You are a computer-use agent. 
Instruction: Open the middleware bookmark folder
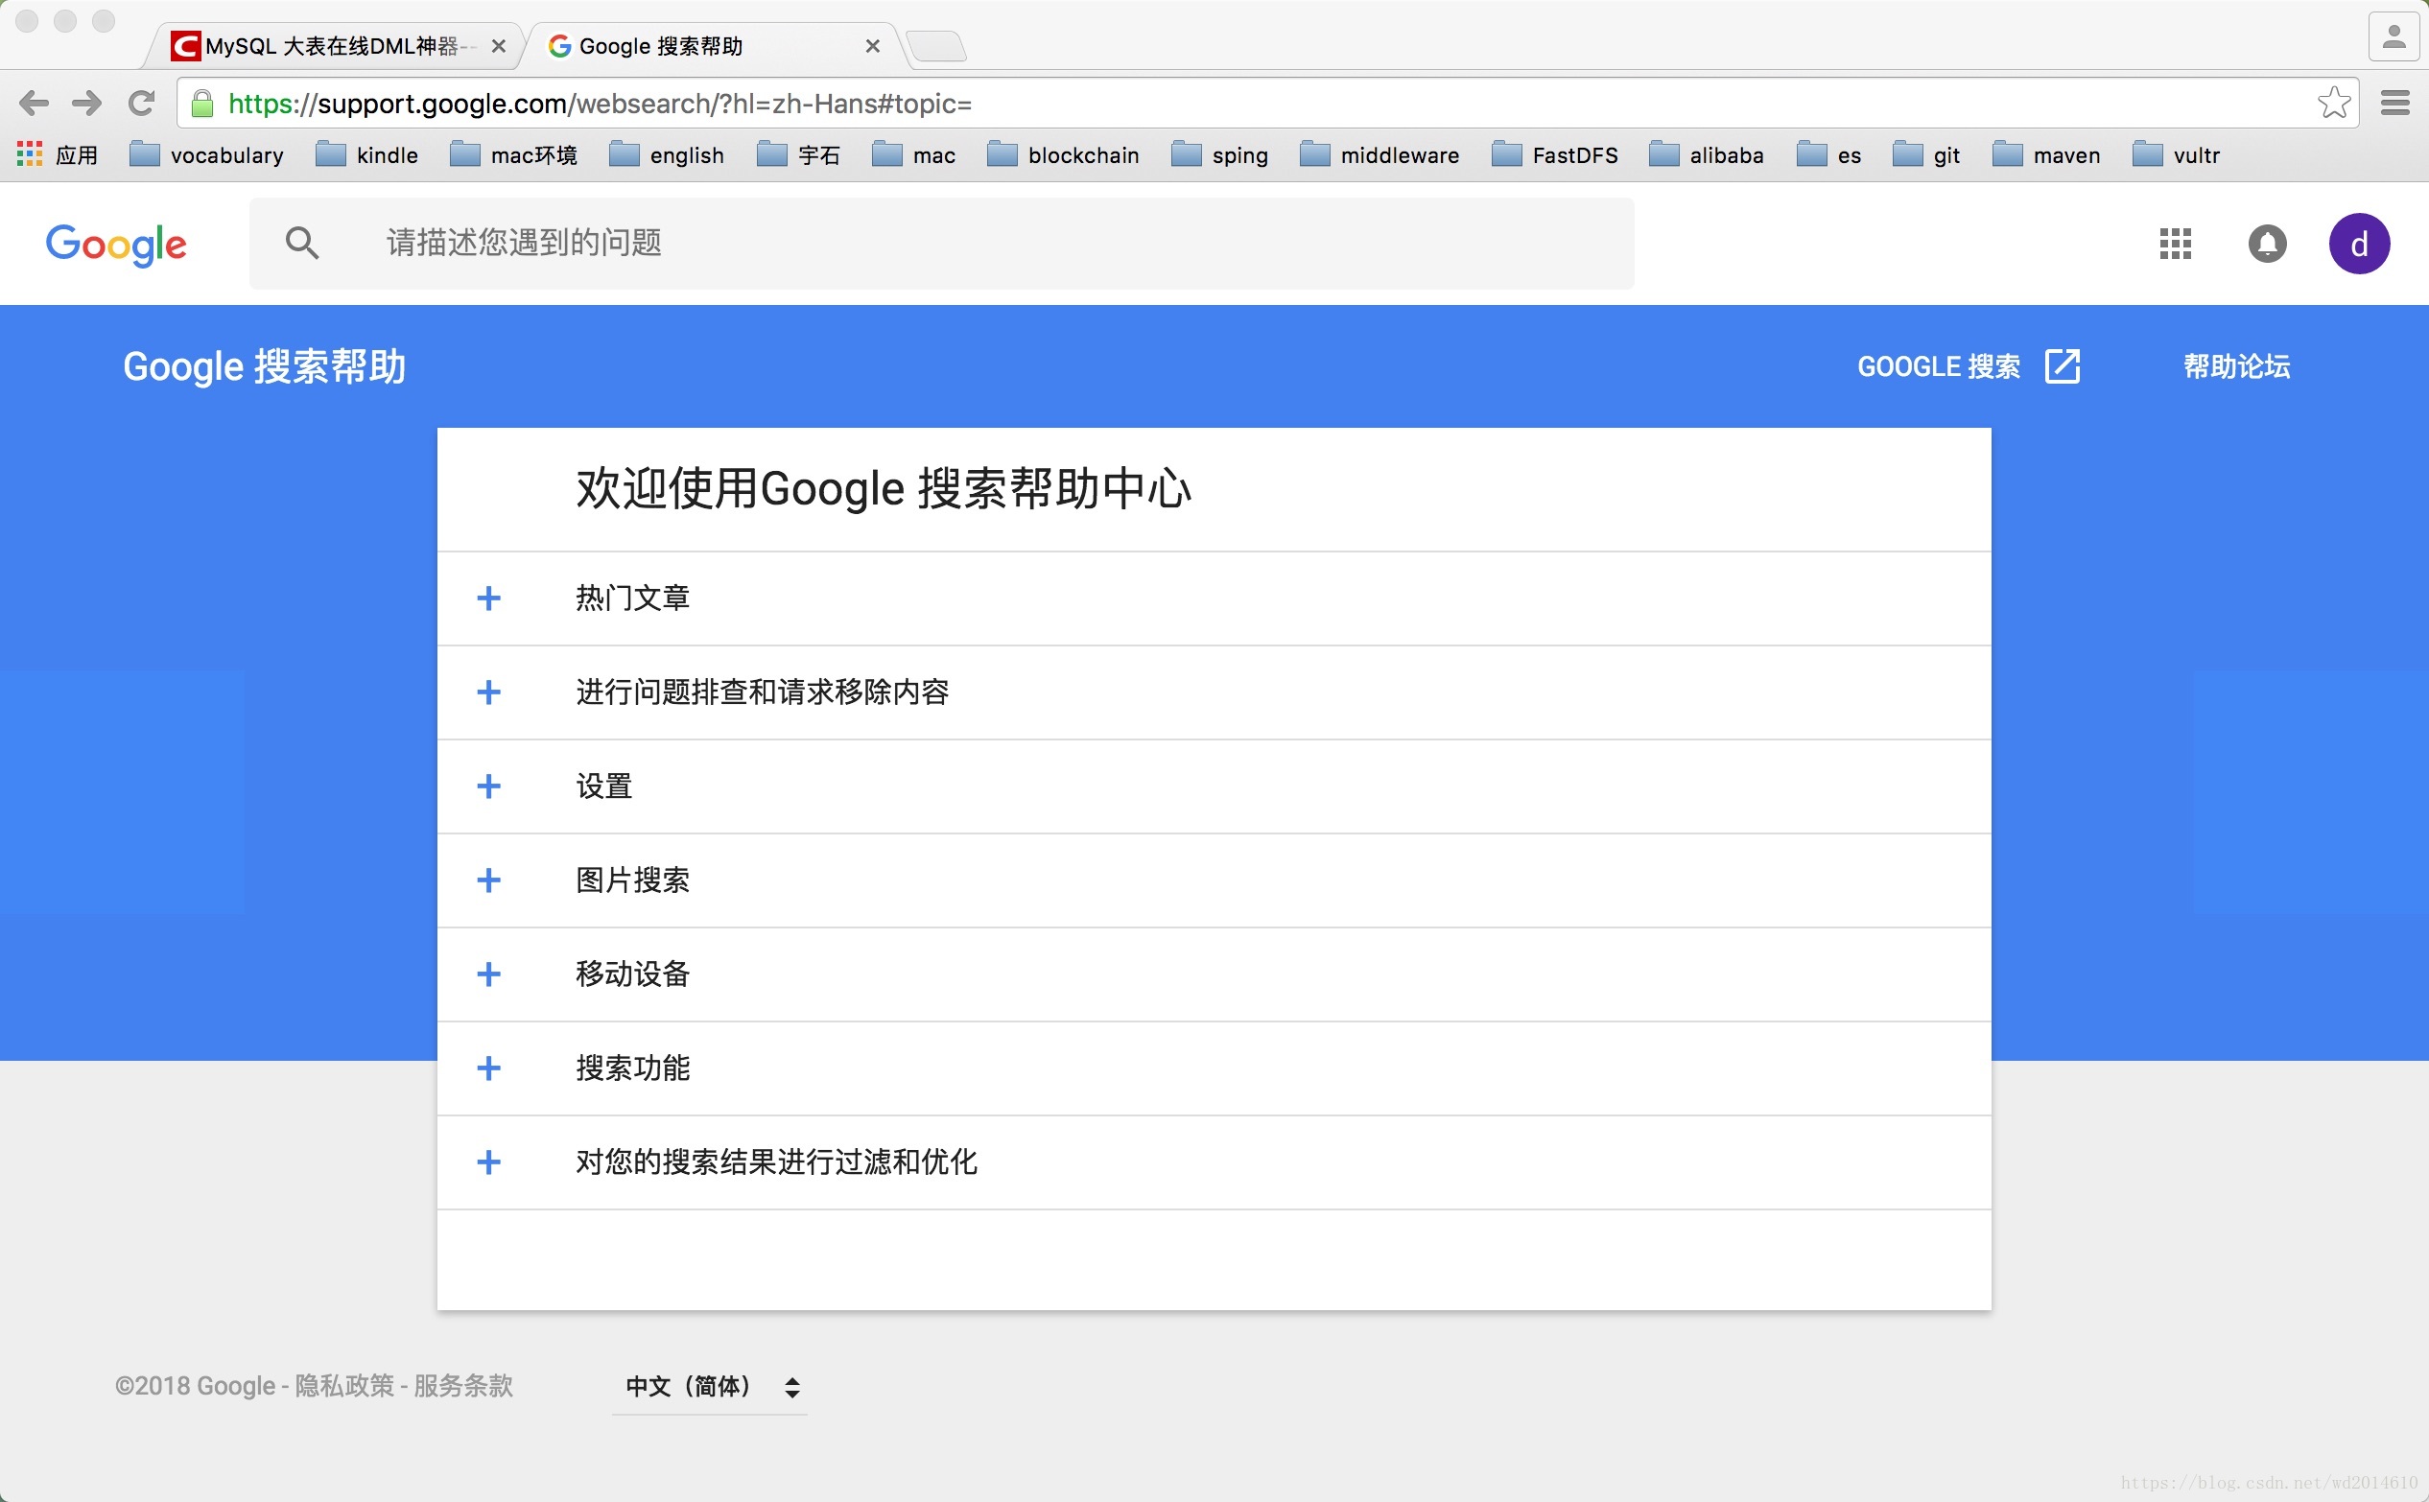(1379, 154)
